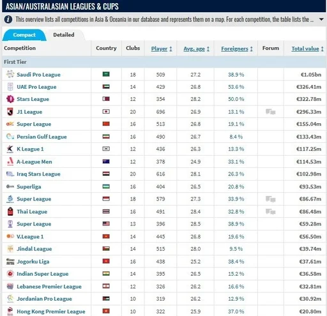327x316 pixels.
Task: Click the Qatar Stars League logo icon
Action: (x=10, y=99)
